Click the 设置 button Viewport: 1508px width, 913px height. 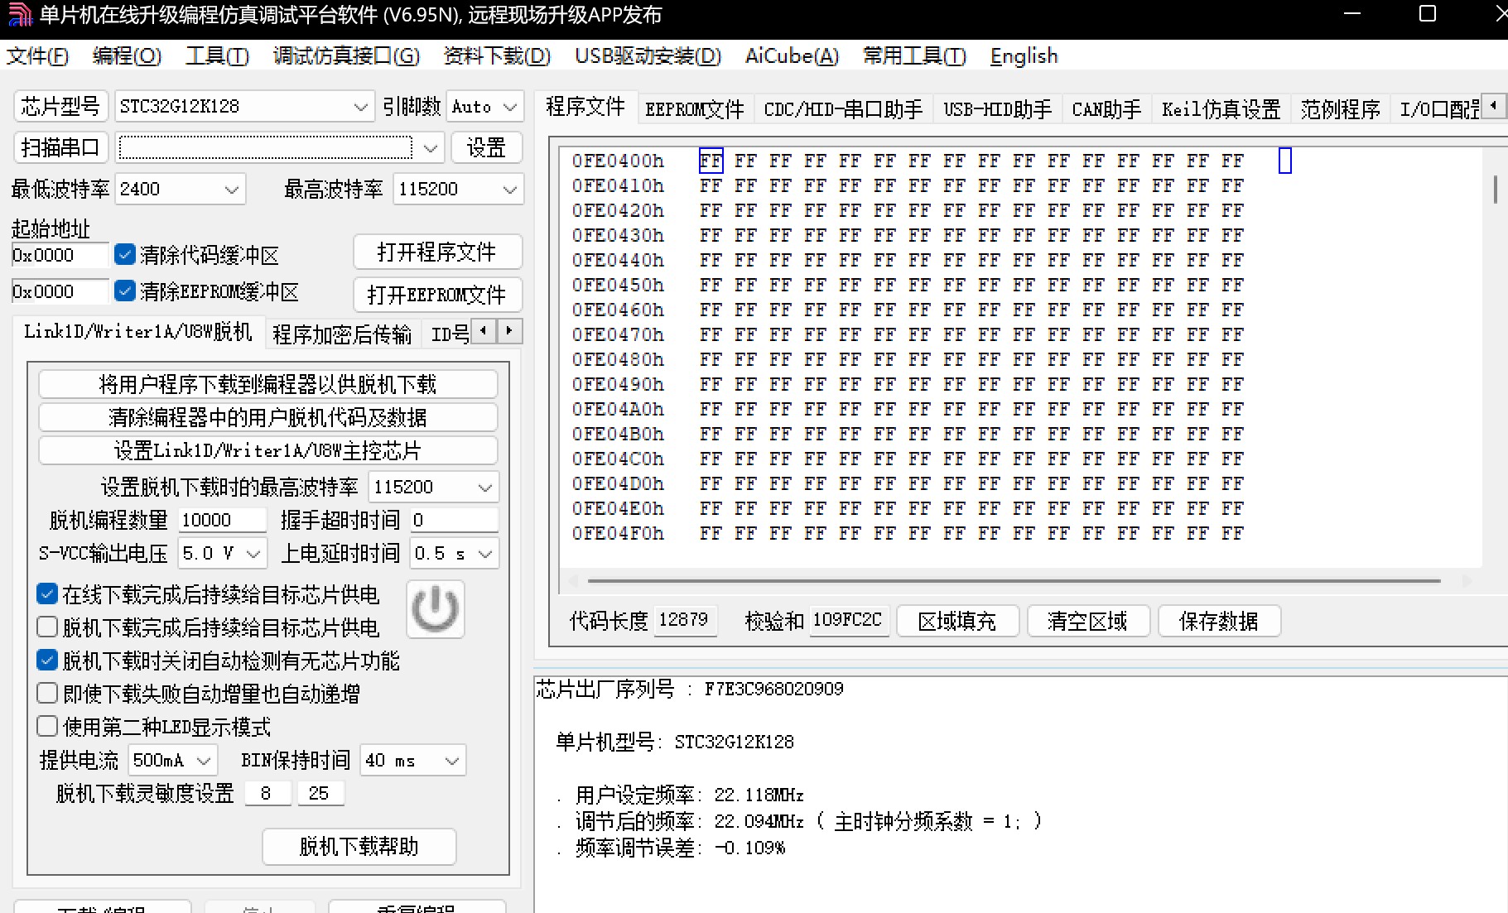486,148
